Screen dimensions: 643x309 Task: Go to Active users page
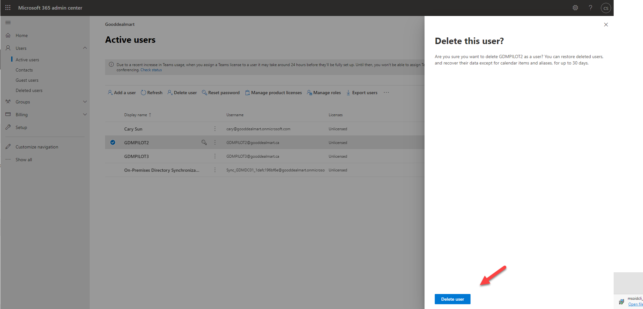pos(27,60)
